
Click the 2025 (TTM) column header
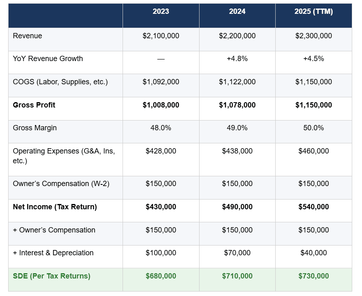tap(314, 12)
